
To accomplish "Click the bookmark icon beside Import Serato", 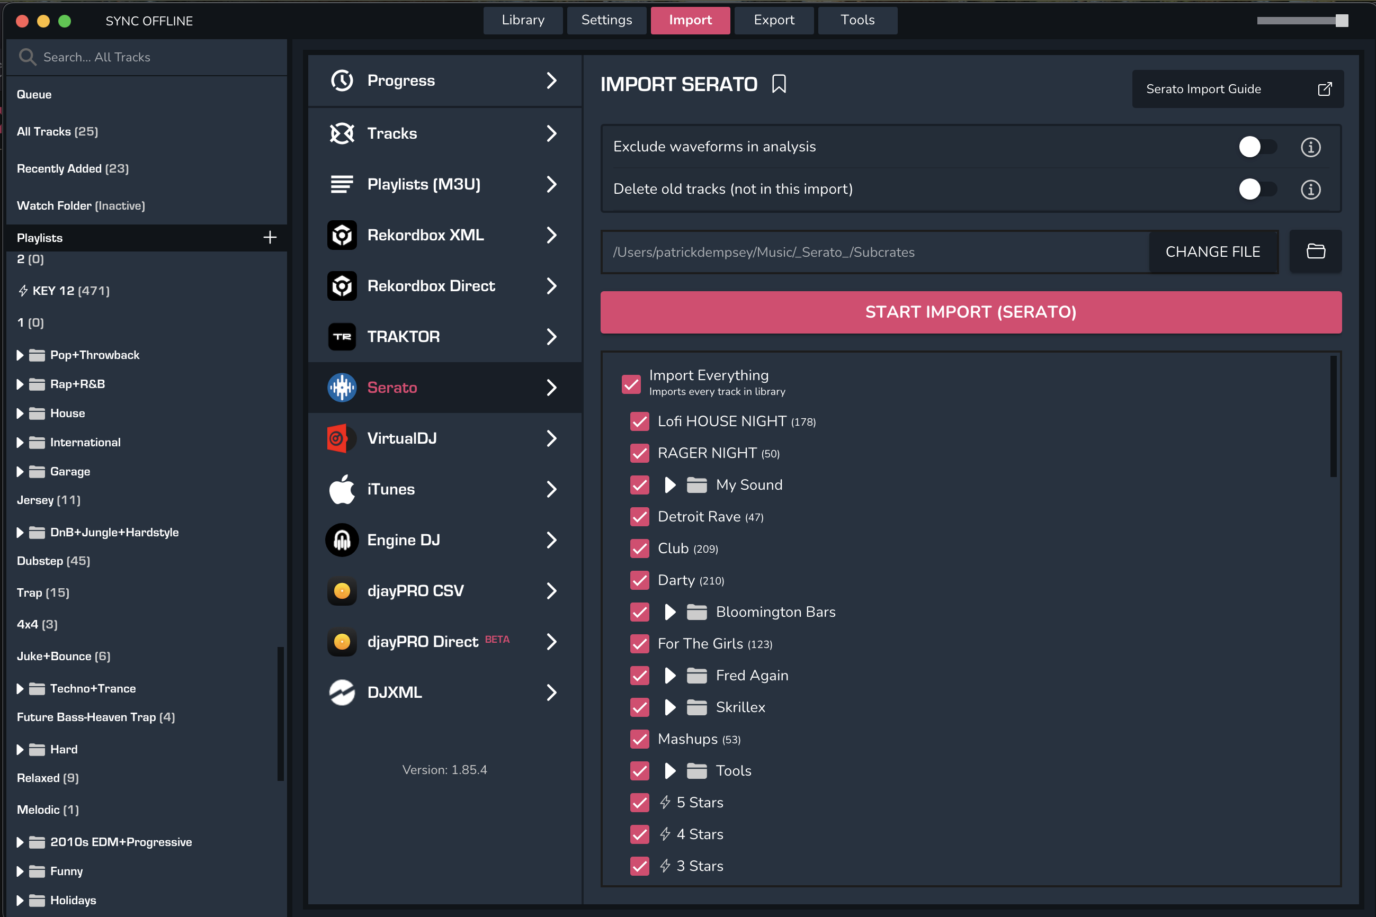I will pyautogui.click(x=779, y=84).
